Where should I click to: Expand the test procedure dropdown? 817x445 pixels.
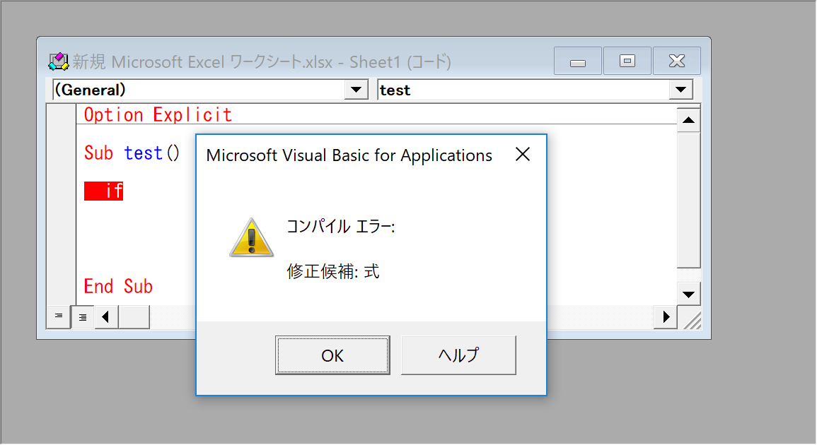(680, 90)
